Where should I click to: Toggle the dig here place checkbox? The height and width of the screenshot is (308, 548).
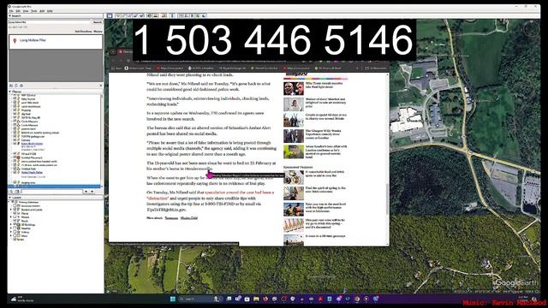pyautogui.click(x=15, y=114)
